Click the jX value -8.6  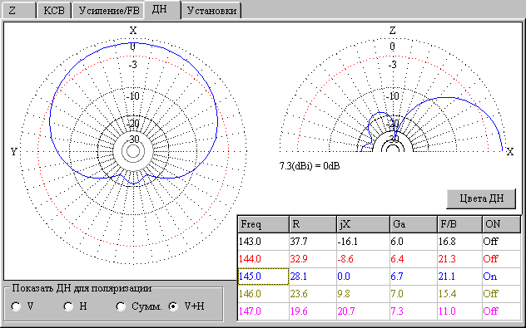(x=364, y=259)
